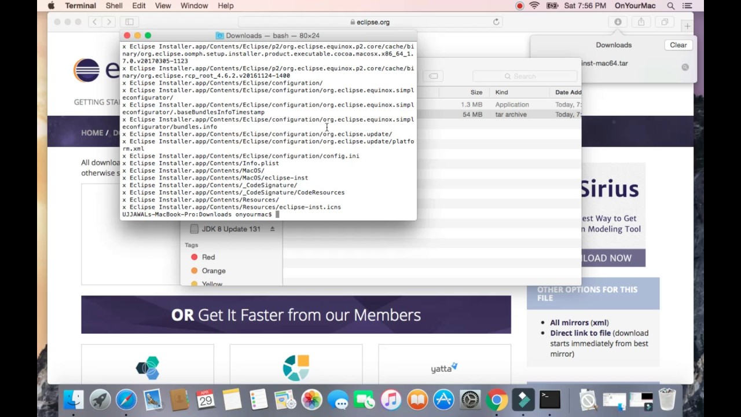
Task: Launch iTunes from the Dock
Action: pyautogui.click(x=391, y=400)
